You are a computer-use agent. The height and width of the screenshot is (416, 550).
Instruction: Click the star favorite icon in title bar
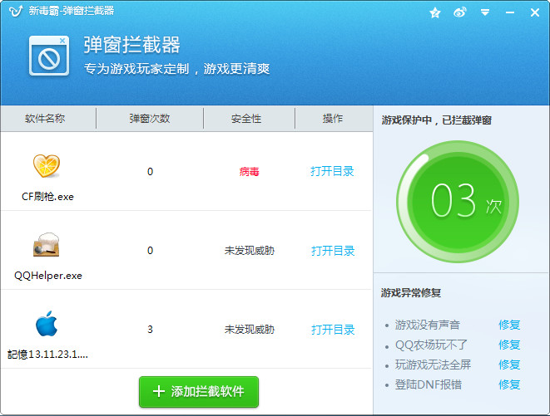[435, 13]
